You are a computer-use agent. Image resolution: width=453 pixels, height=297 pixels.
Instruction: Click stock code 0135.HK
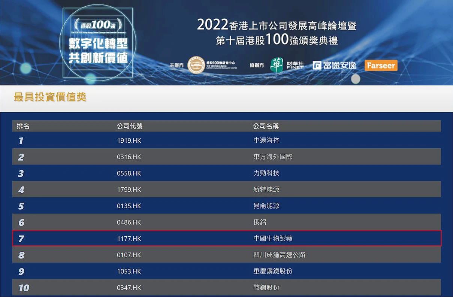129,206
